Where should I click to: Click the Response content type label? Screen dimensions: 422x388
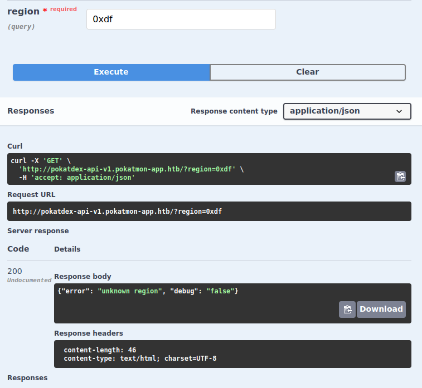(x=234, y=111)
